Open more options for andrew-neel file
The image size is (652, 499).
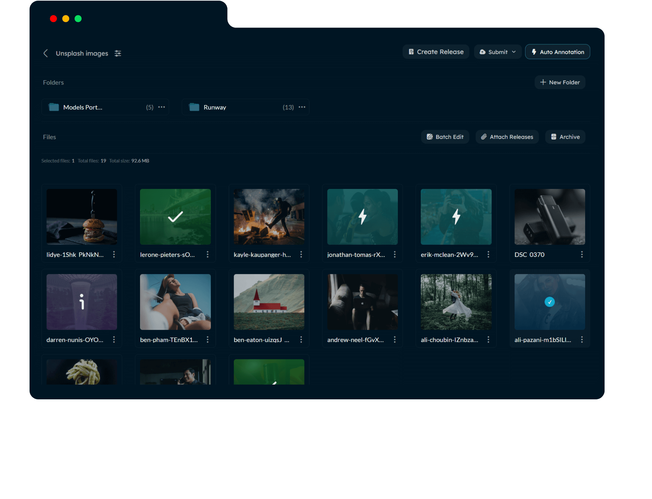pyautogui.click(x=395, y=340)
